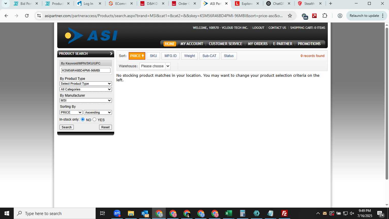
Task: Show hidden system tray icons
Action: (318, 213)
